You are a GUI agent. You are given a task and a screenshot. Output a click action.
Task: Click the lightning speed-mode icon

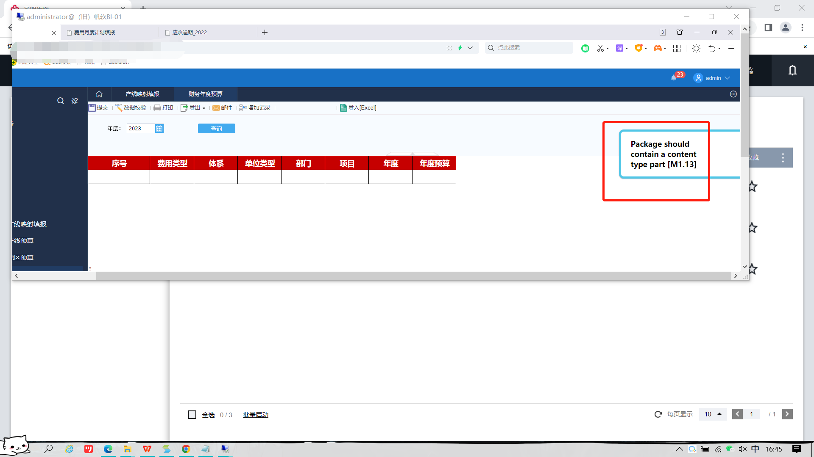click(x=460, y=48)
